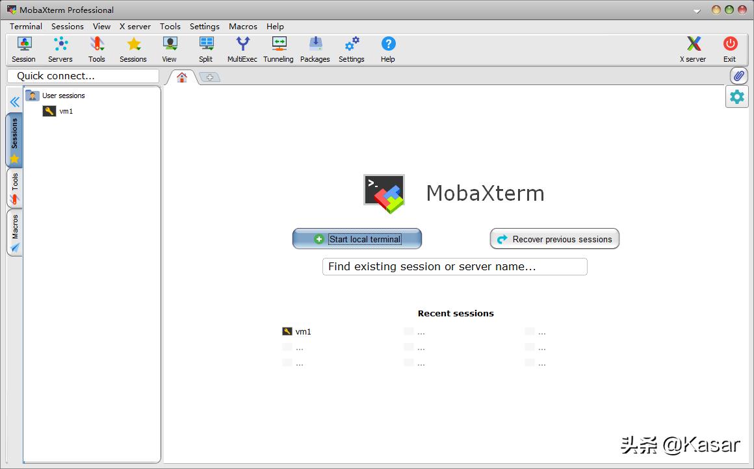Screen dimensions: 754x469
Task: Collapse the sidebar with double-chevron arrow
Action: (14, 102)
